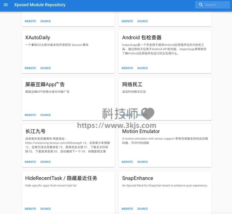Click the XAutoDaily description about QQ
Viewport: 232px width, 214px height.
tap(57, 45)
